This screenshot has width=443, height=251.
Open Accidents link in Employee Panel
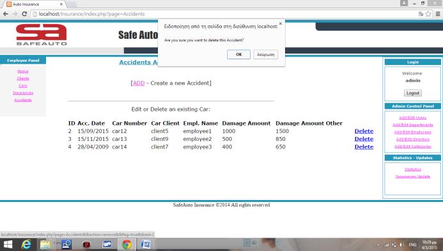pos(23,100)
